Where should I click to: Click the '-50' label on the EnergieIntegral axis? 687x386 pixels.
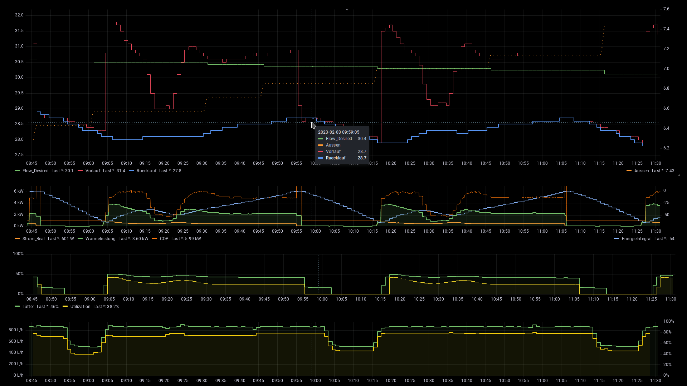pos(667,215)
